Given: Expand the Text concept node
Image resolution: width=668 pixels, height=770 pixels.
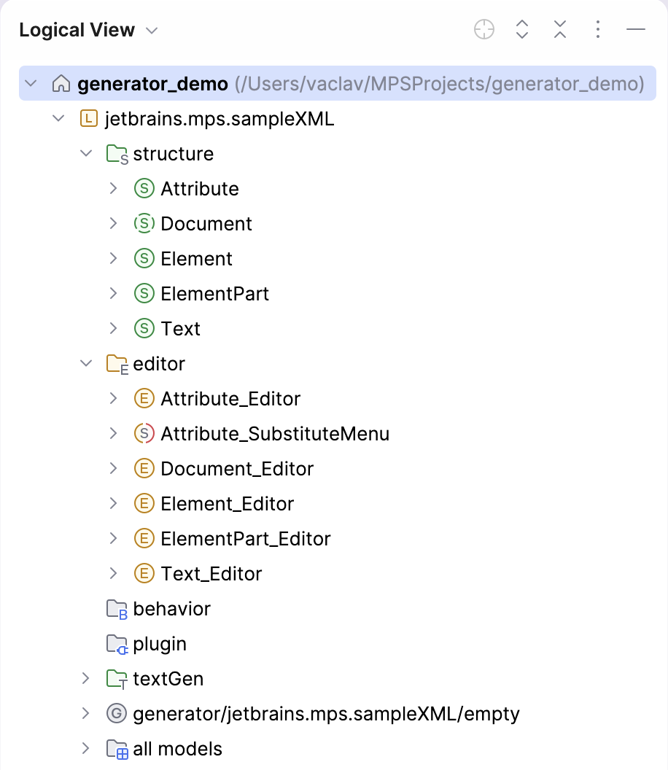Looking at the screenshot, I should (114, 329).
